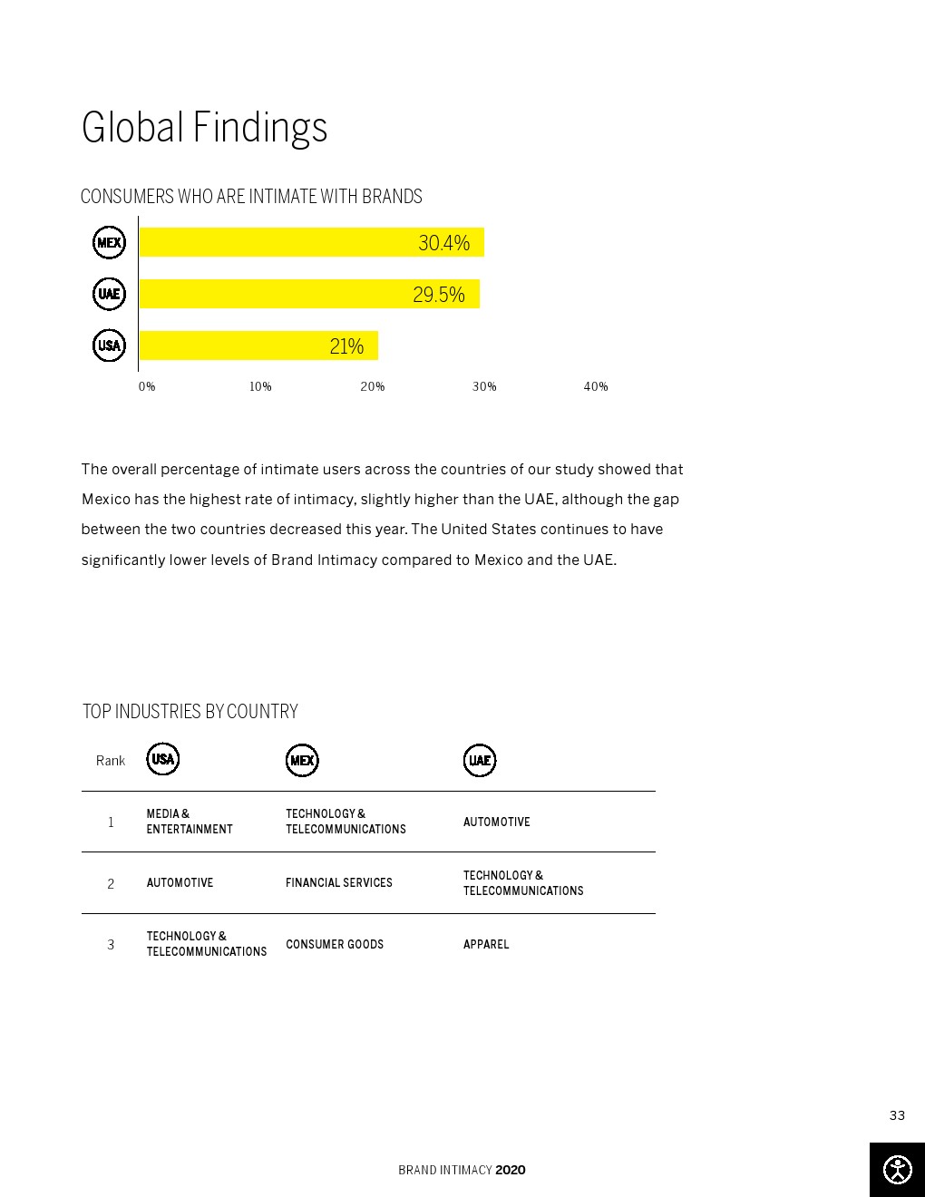Click the 30.4% yellow bar

pos(312,242)
